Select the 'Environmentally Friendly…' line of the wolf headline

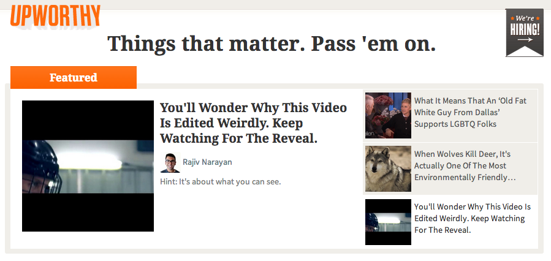(x=465, y=178)
